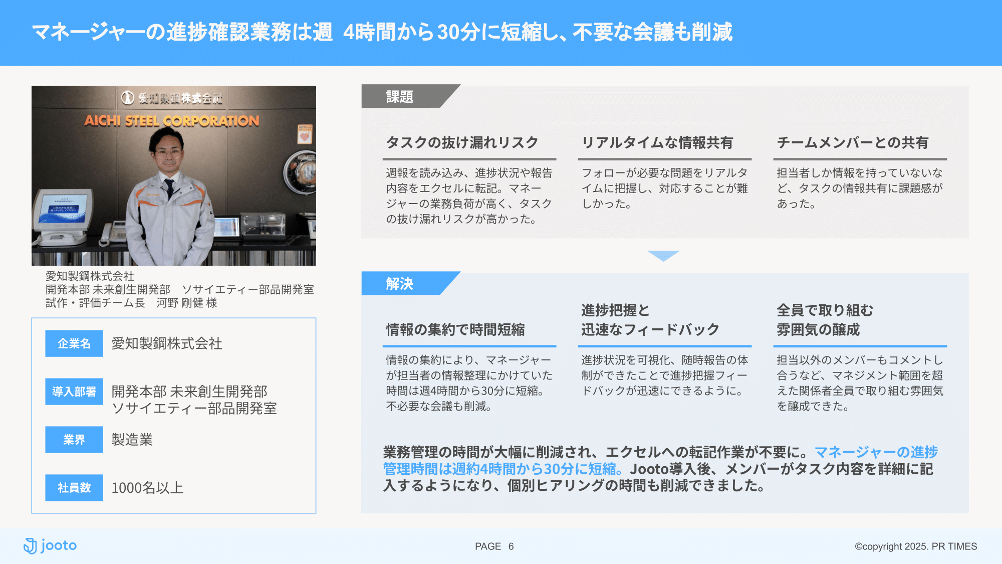Click the Jooto logo in footer
This screenshot has height=564, width=1002.
50,545
